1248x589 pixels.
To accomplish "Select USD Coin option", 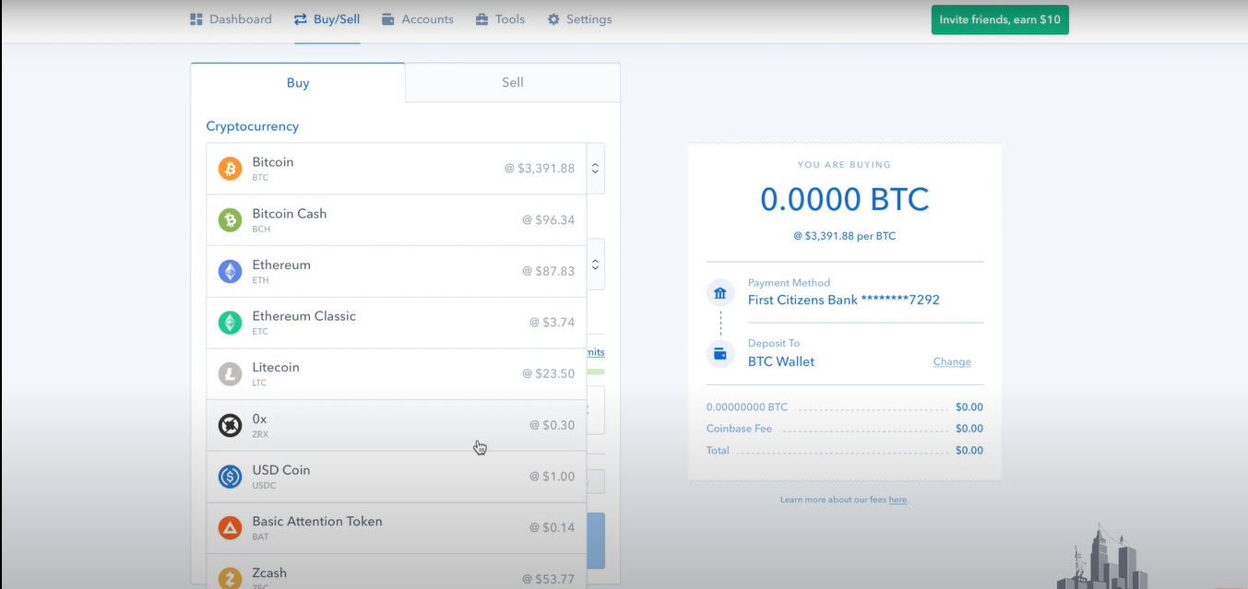I will [x=397, y=477].
